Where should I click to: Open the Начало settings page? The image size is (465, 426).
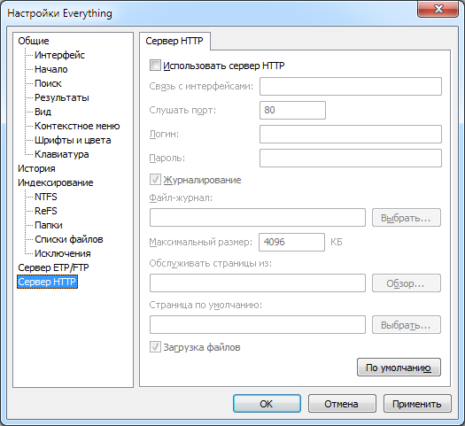[x=51, y=69]
